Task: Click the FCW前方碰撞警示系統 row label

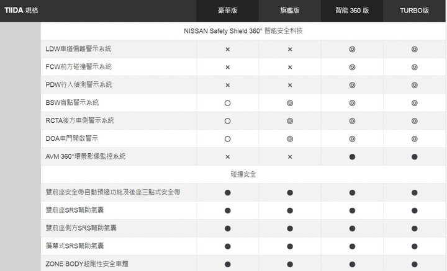Action: pyautogui.click(x=78, y=66)
